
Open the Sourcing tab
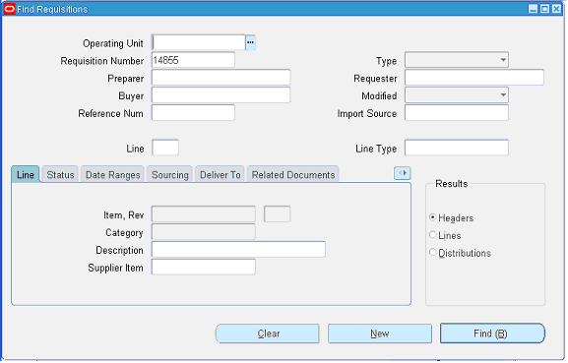coord(170,174)
